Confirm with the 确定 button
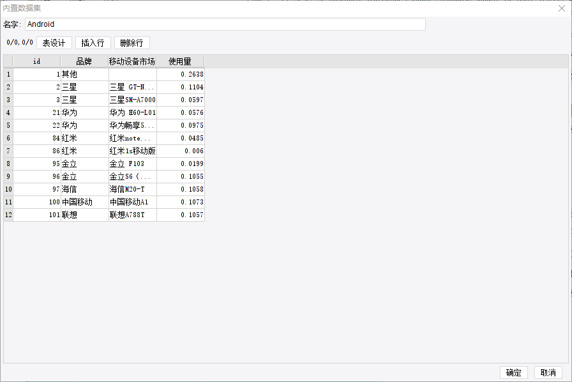The height and width of the screenshot is (382, 572). (514, 372)
